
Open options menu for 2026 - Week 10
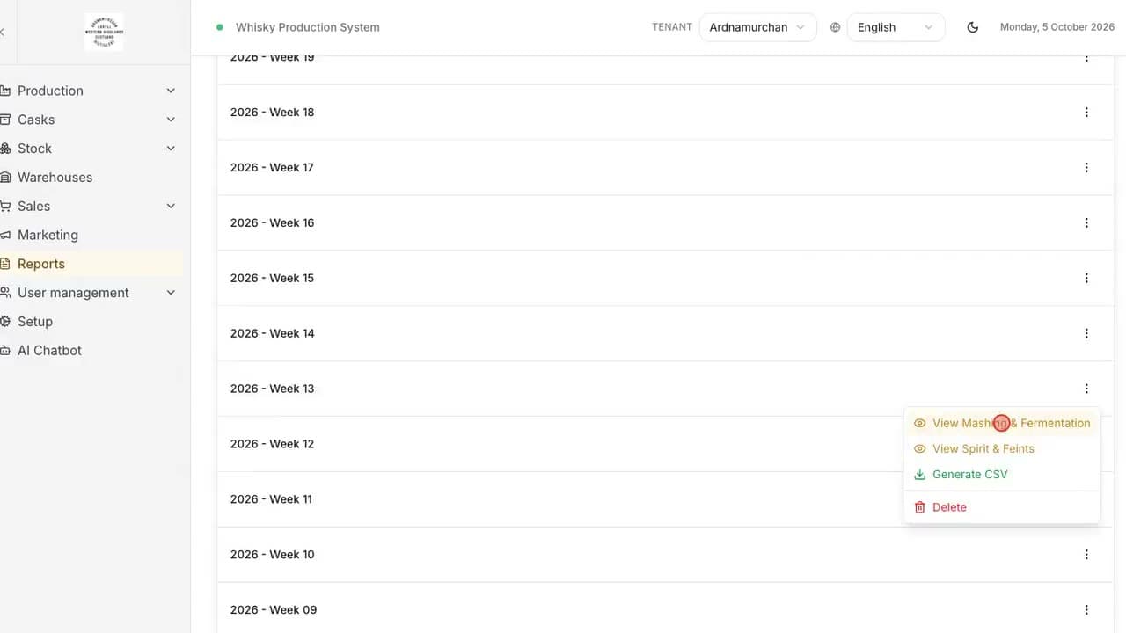pos(1086,555)
